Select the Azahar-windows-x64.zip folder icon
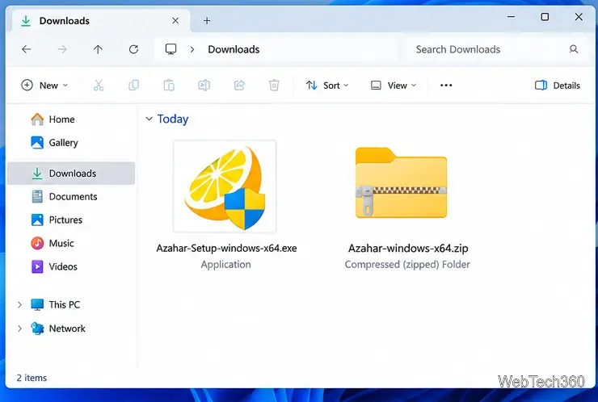The width and height of the screenshot is (598, 402). coord(401,183)
